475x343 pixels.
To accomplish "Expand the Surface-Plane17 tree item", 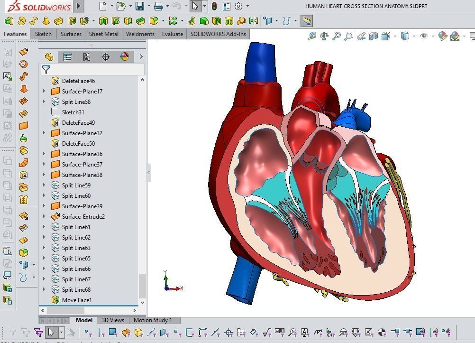I will pyautogui.click(x=44, y=91).
